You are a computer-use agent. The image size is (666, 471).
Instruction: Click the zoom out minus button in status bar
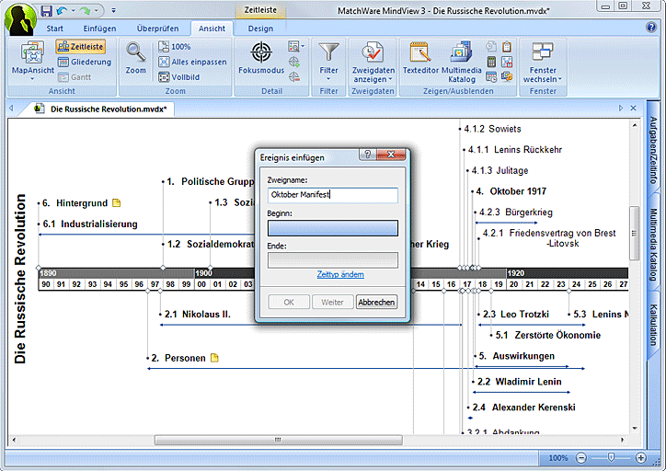(x=581, y=458)
